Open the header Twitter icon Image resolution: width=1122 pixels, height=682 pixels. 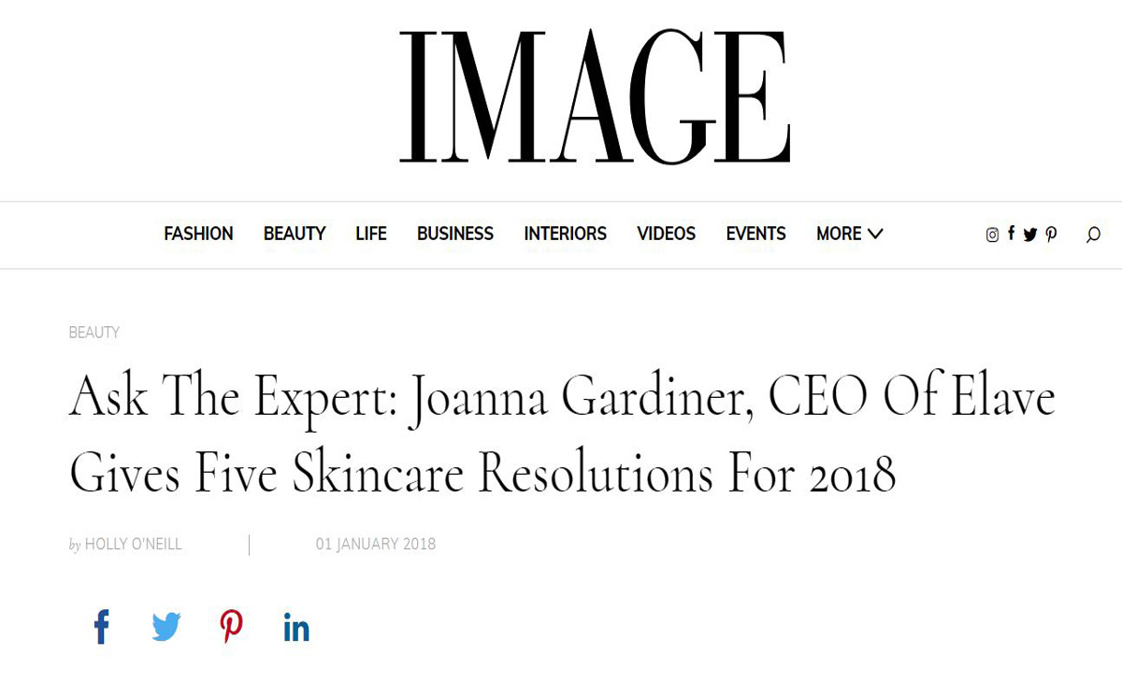[x=1030, y=234]
